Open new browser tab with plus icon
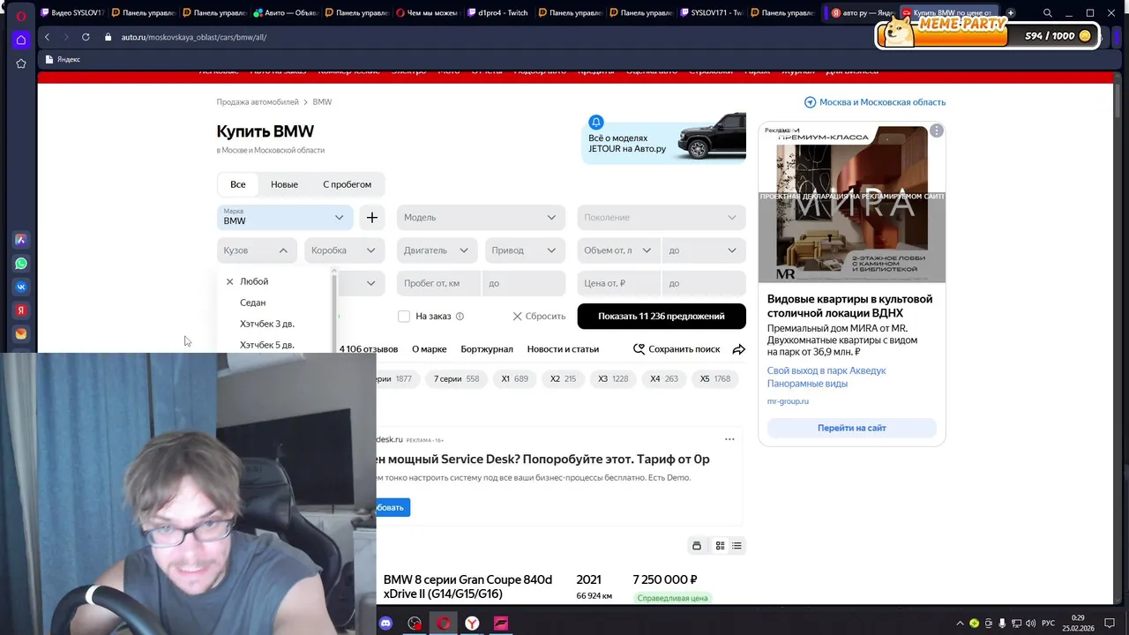 1011,13
